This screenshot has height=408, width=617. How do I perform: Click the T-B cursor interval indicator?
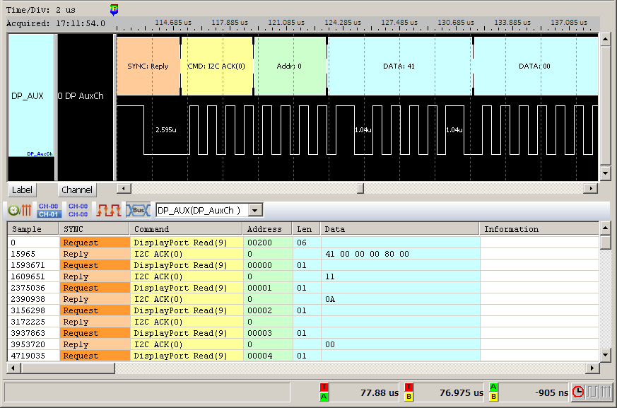coord(409,392)
